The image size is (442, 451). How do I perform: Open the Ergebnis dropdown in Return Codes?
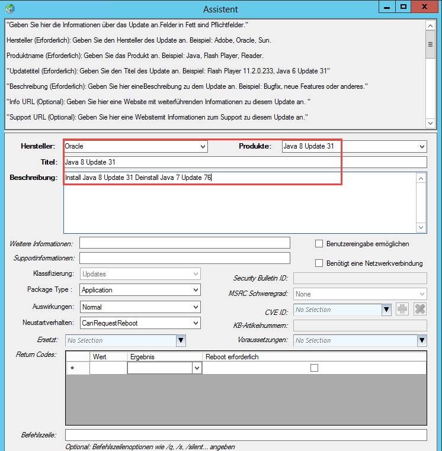(197, 368)
